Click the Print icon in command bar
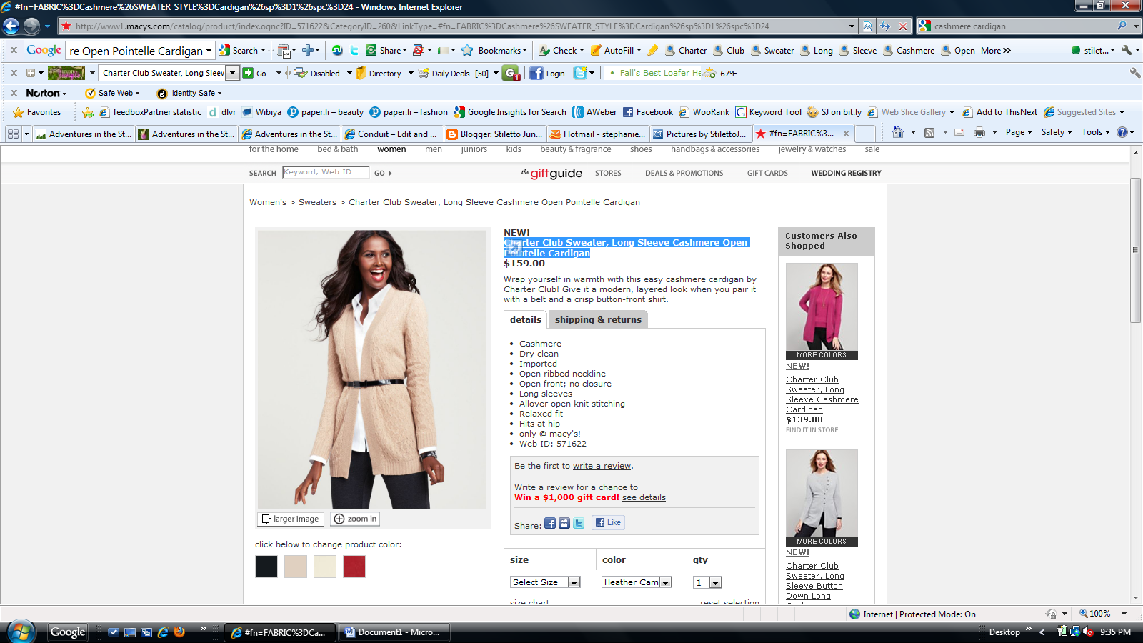Screen dimensions: 1143x643 [x=979, y=132]
